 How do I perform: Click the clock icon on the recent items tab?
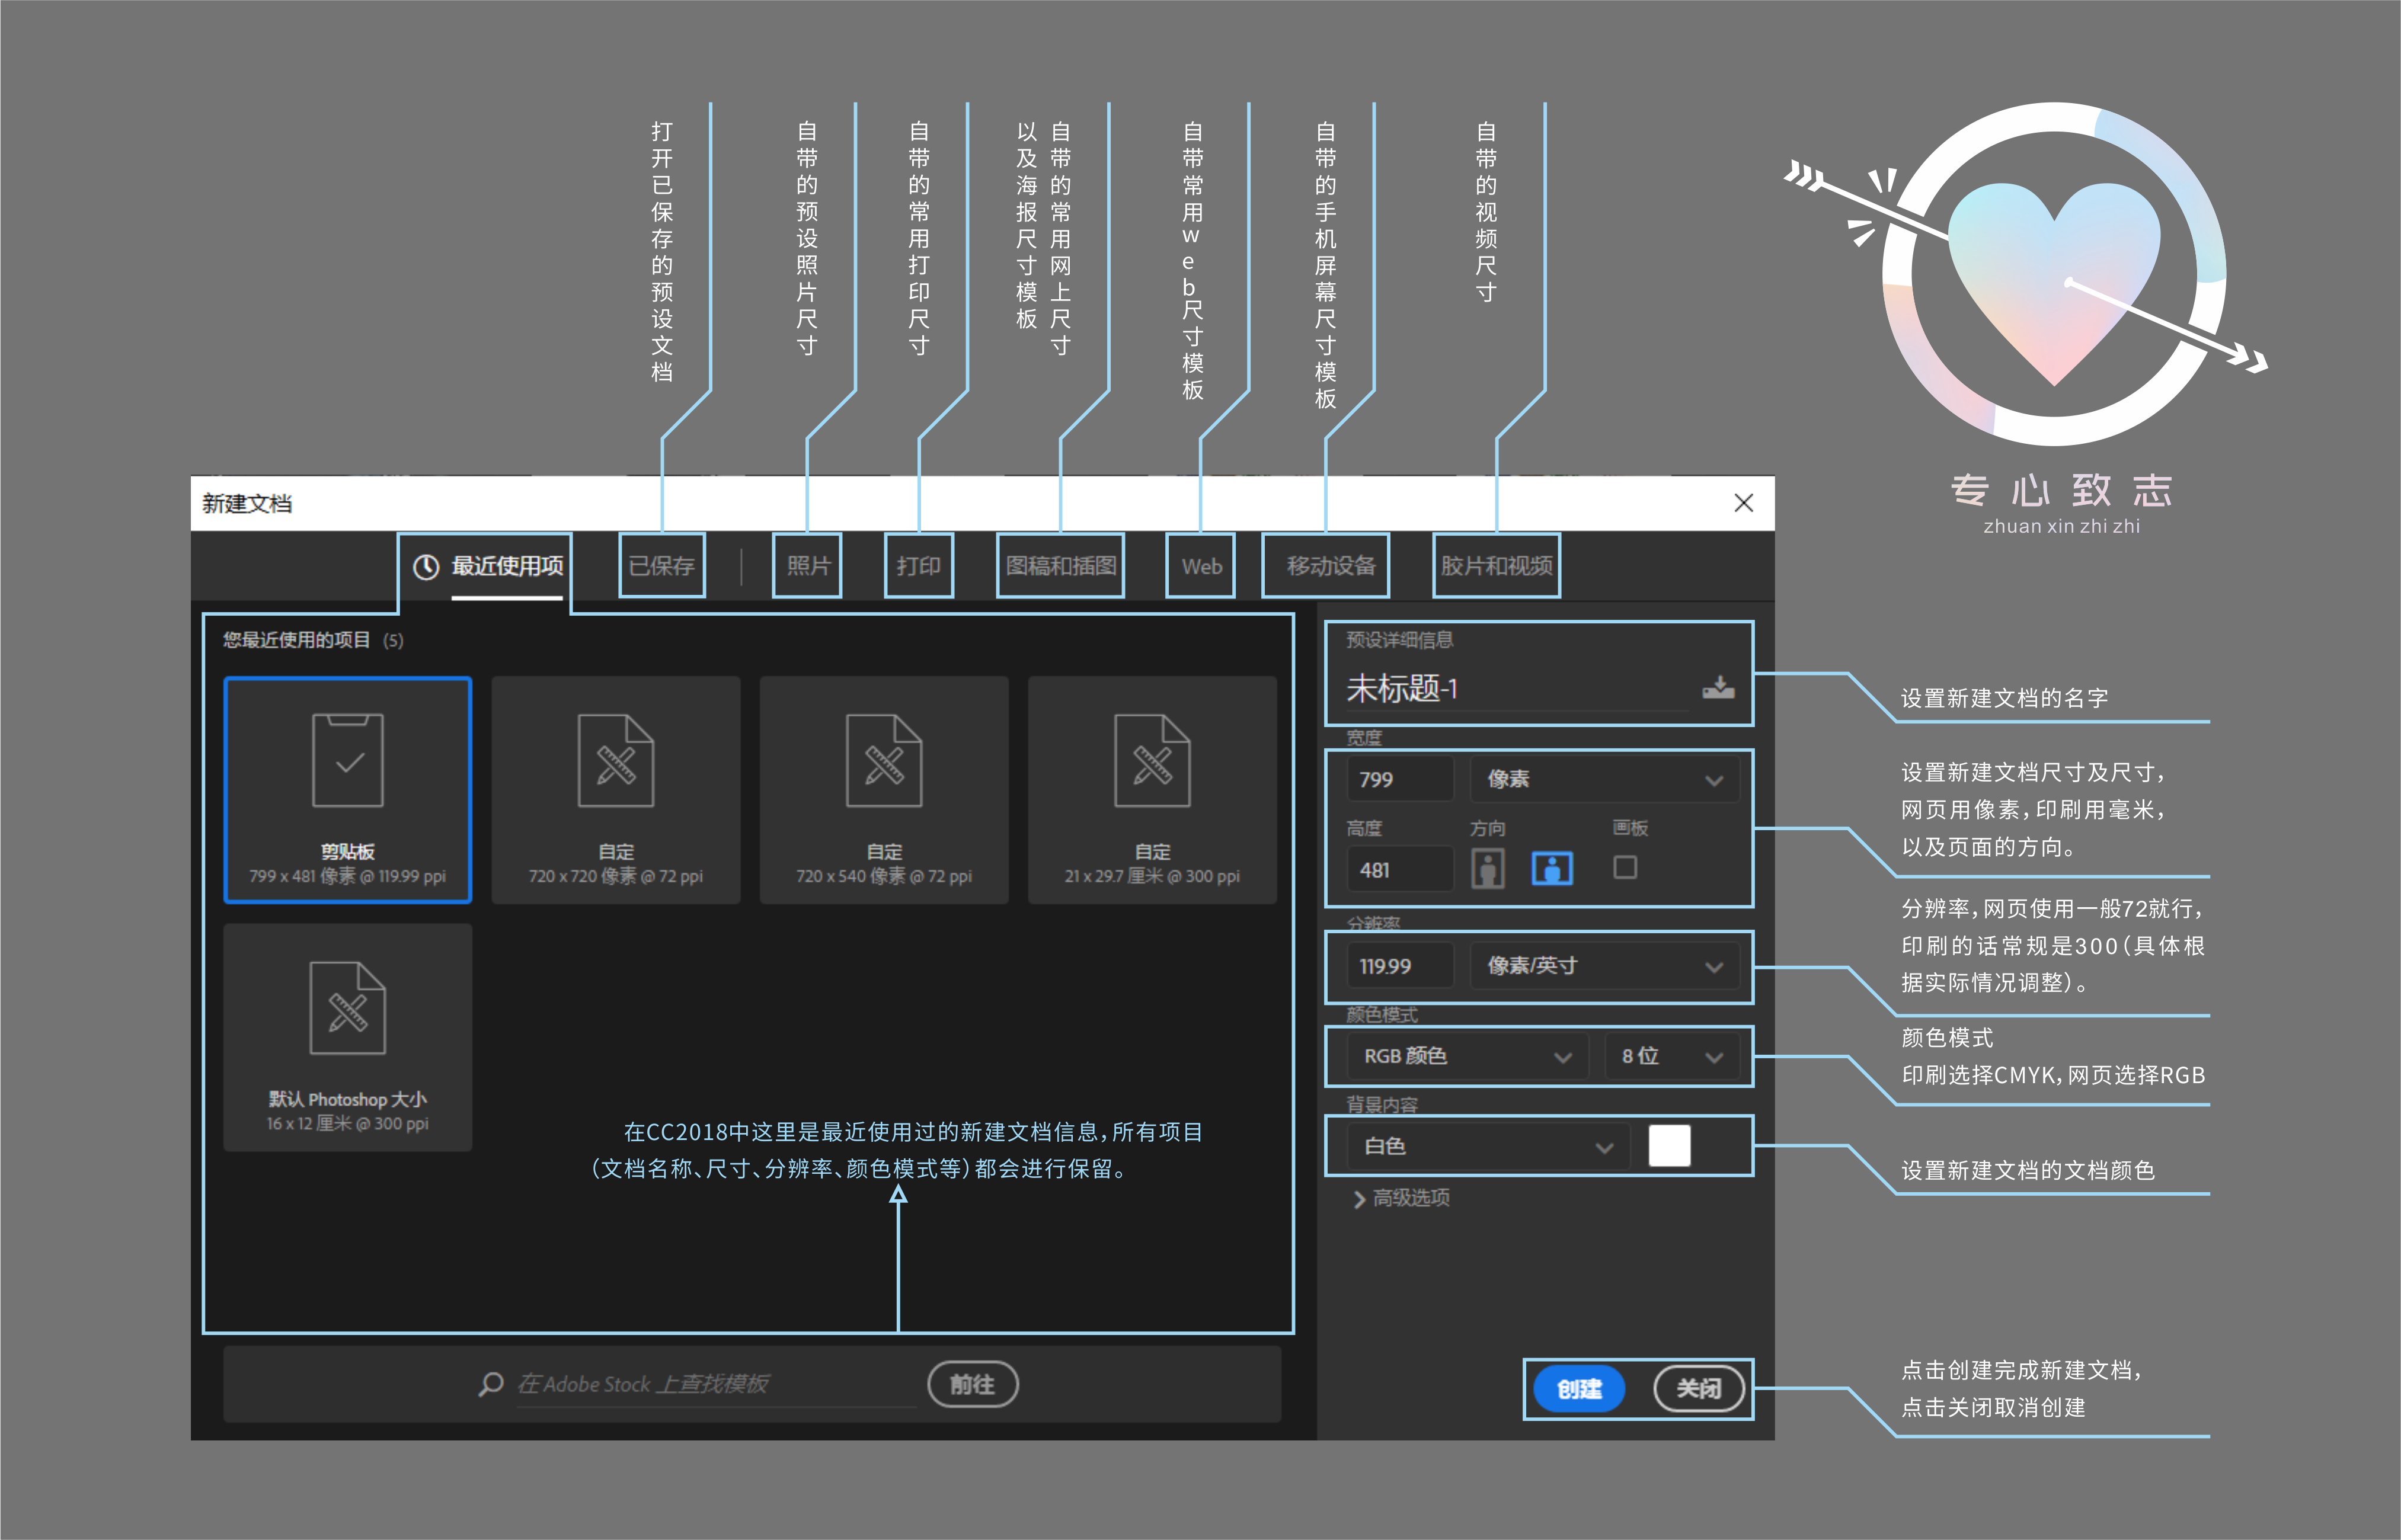click(x=426, y=567)
